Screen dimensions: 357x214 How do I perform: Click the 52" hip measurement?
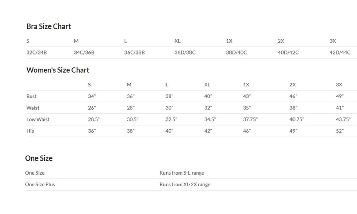(340, 131)
